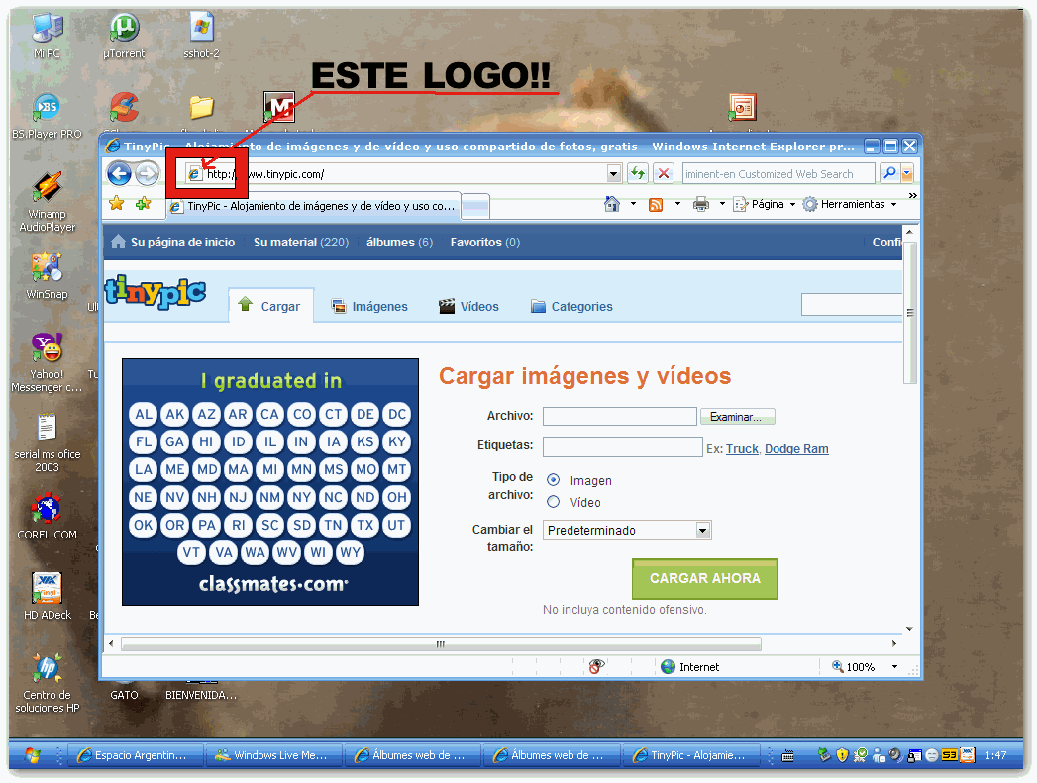Click the Add to Favorites star-plus icon
1037x783 pixels.
click(x=143, y=204)
